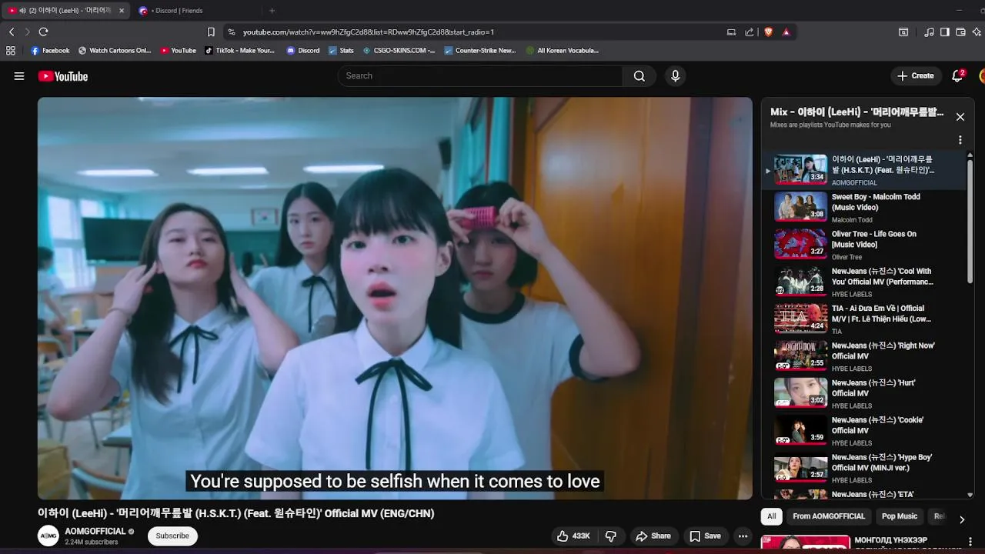This screenshot has height=554, width=985.
Task: Open a new browser tab
Action: click(x=272, y=11)
